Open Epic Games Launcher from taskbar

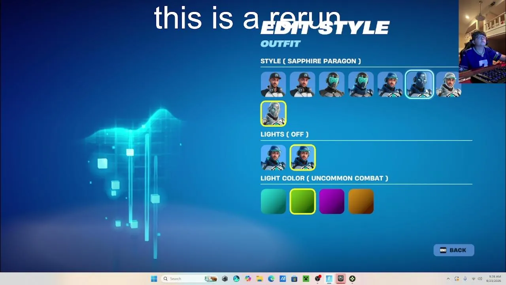pos(340,279)
